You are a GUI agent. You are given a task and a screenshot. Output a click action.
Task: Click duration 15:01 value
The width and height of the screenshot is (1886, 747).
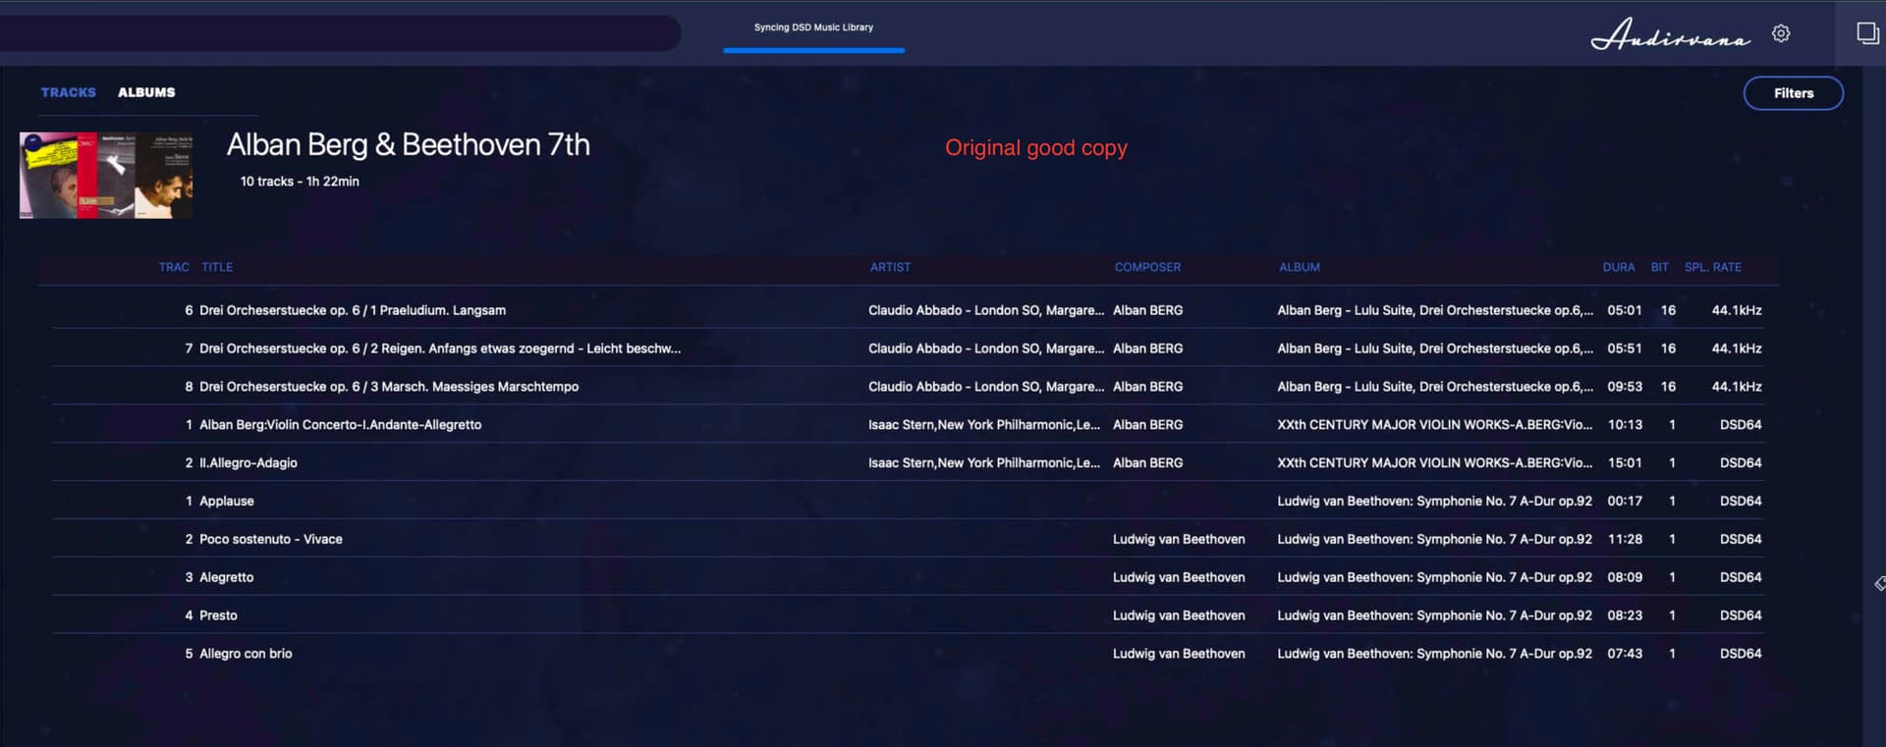tap(1625, 463)
